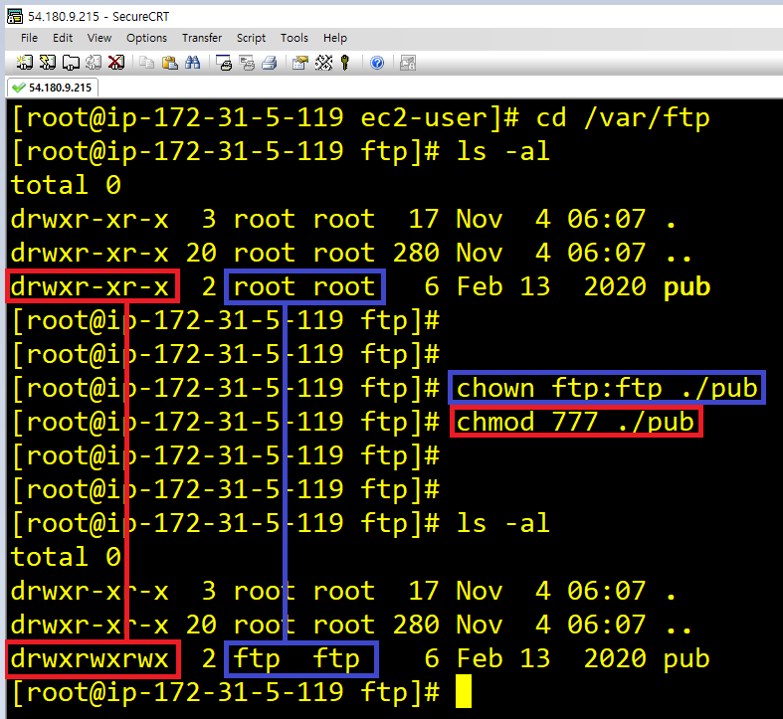This screenshot has width=783, height=719.
Task: Click the Paste clipboard icon
Action: [170, 63]
